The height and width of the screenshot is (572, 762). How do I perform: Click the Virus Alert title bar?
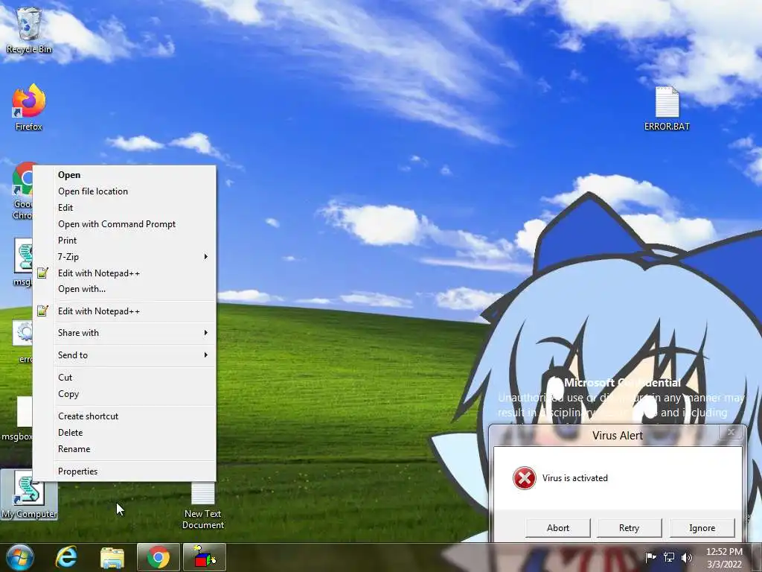tap(617, 435)
